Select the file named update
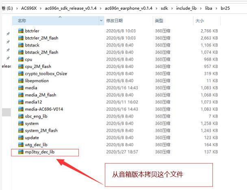Image resolution: width=247 pixels, height=190 pixels. pos(32,138)
